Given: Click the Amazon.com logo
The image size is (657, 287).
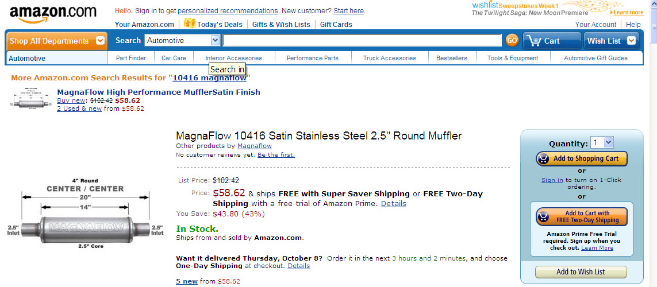Looking at the screenshot, I should coord(53,14).
